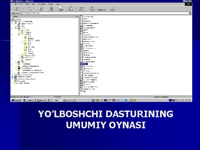Select the first file in list

pos(89,17)
